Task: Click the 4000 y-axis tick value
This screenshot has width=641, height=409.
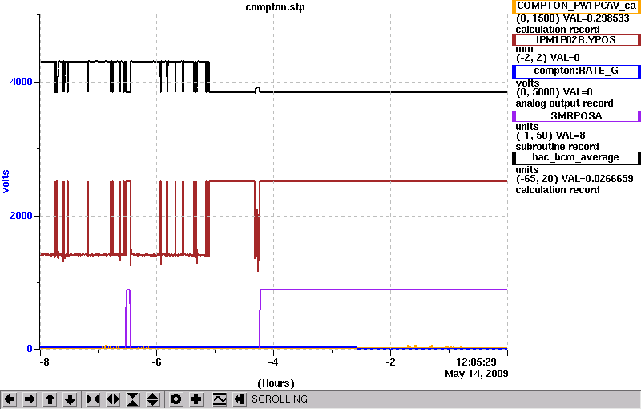Action: [22, 81]
